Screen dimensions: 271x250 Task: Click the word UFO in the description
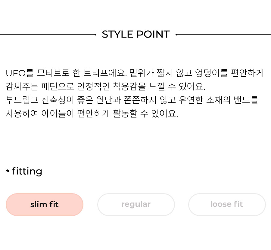(16, 73)
